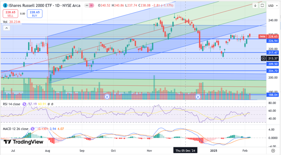Click the purple refresh icon next to RSI legend
Screen dimensions: 281x155
click(24, 104)
